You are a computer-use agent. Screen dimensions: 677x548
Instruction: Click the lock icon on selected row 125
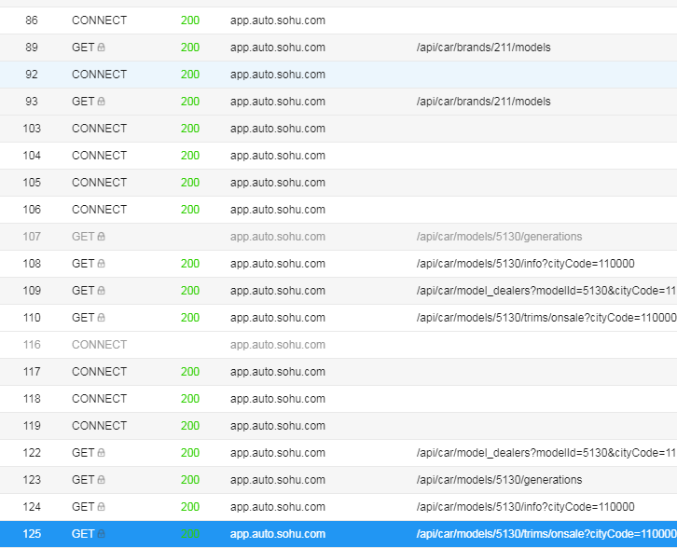coord(101,533)
